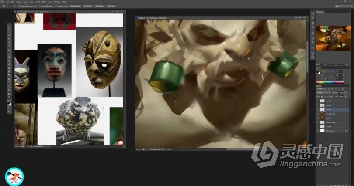Open the layer filter Kind dropdown
Image resolution: width=354 pixels, height=186 pixels.
pos(322,89)
